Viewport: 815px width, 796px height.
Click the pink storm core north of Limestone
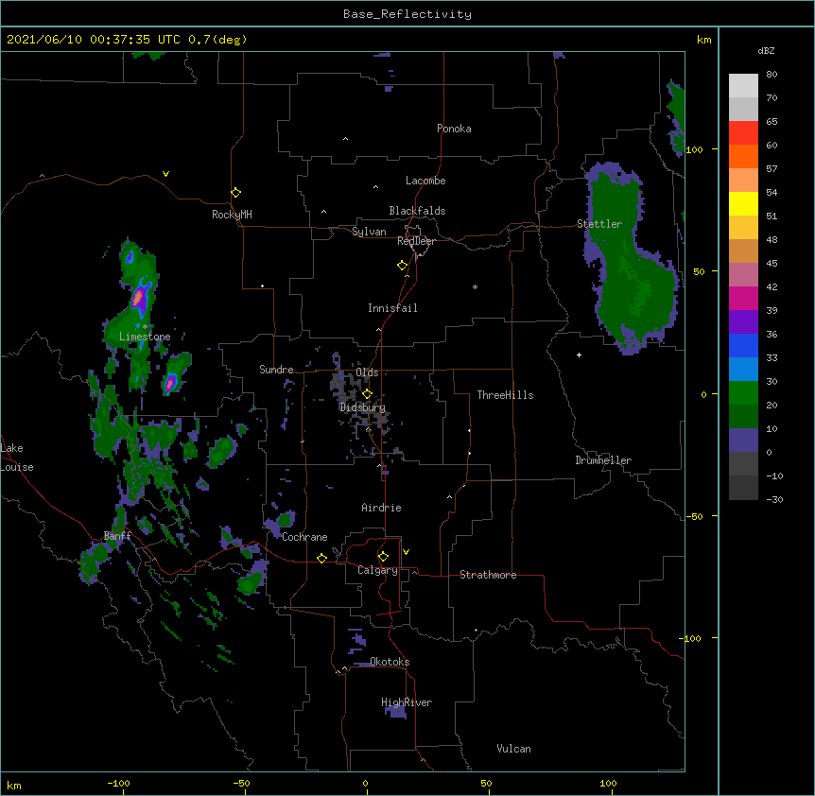(x=138, y=298)
